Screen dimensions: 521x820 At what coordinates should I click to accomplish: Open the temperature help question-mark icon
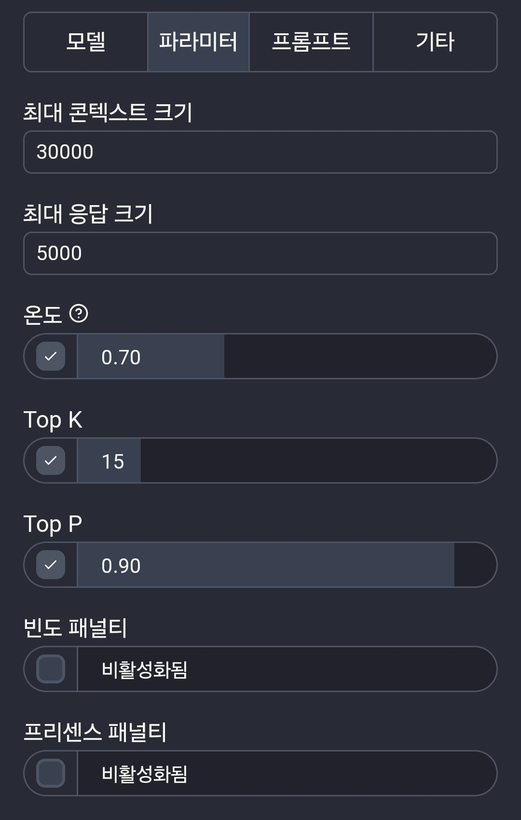coord(79,314)
